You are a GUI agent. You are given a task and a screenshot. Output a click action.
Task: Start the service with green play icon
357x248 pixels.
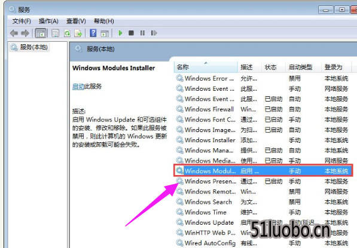[x=120, y=33]
